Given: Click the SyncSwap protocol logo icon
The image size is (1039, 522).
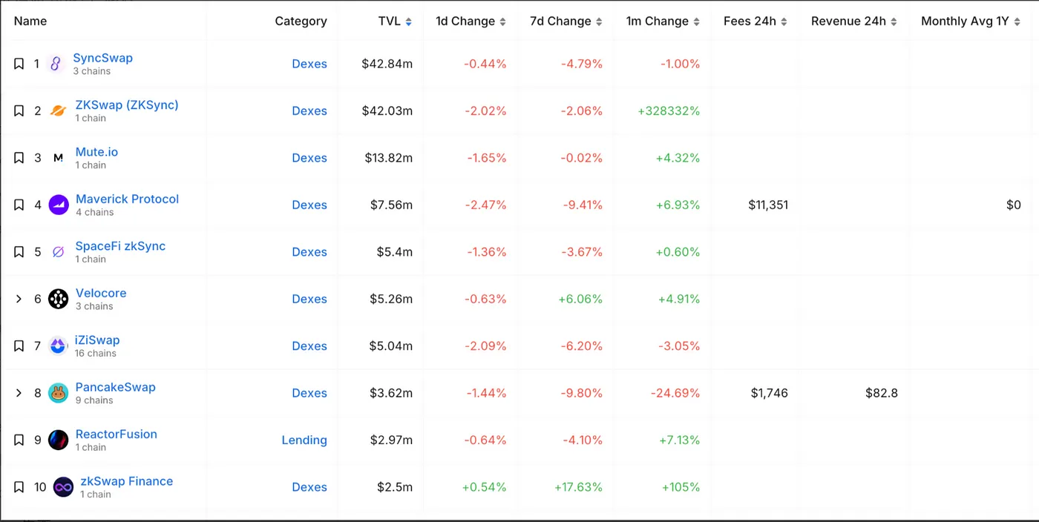Looking at the screenshot, I should (56, 64).
